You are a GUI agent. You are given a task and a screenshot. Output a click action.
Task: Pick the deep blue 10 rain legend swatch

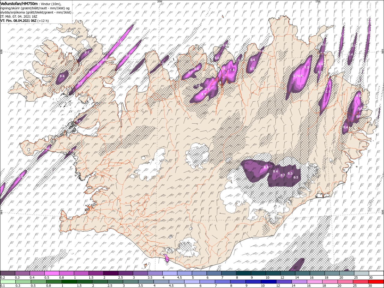pos(268,282)
